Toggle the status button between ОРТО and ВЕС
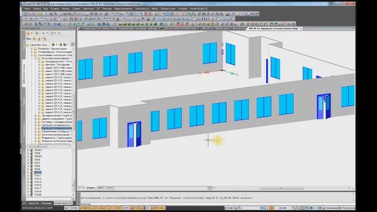The width and height of the screenshot is (377, 212). click(x=137, y=208)
